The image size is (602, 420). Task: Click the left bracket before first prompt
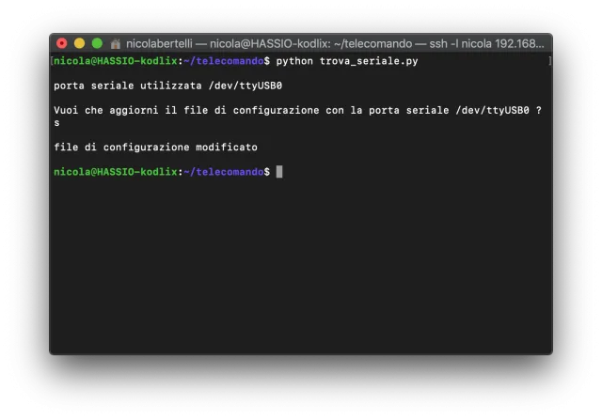point(52,61)
